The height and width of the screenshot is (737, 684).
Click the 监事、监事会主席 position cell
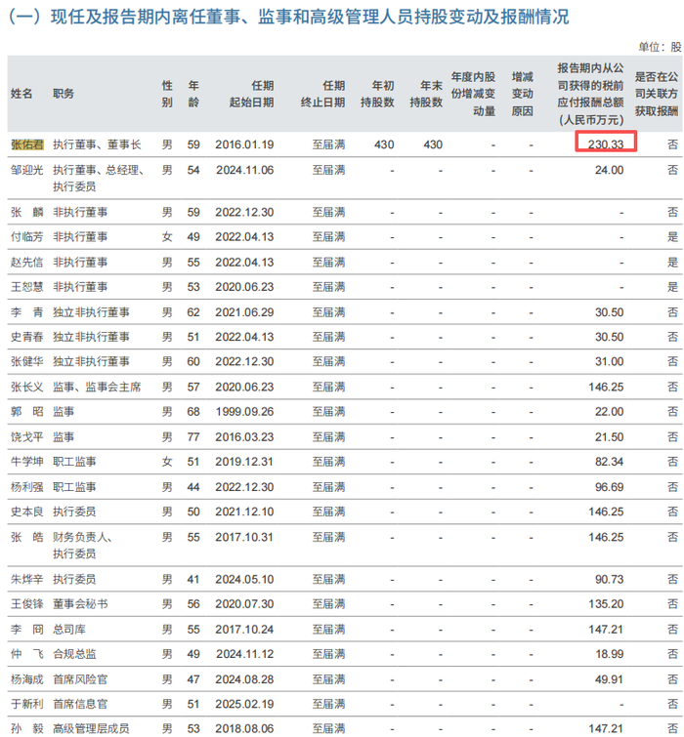(x=97, y=388)
